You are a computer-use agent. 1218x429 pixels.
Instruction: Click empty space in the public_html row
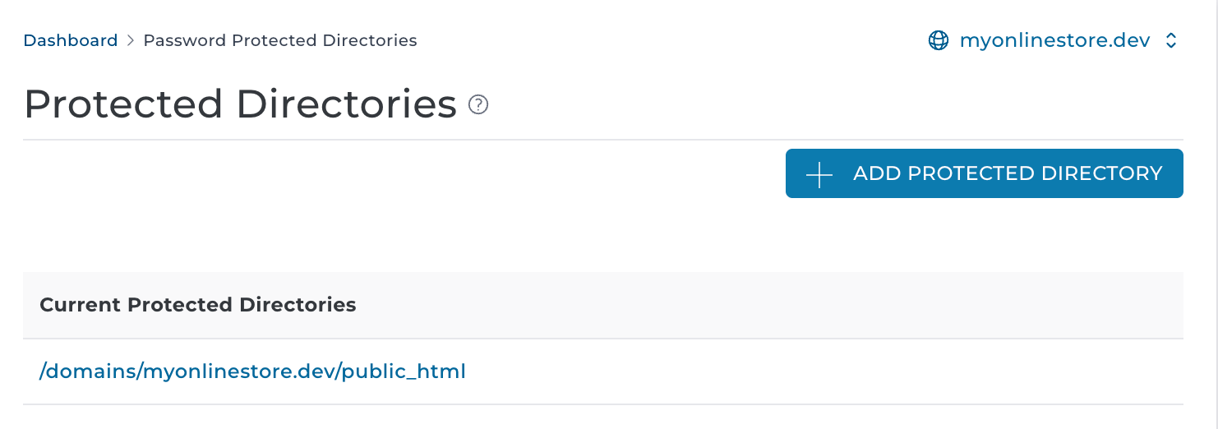[822, 371]
